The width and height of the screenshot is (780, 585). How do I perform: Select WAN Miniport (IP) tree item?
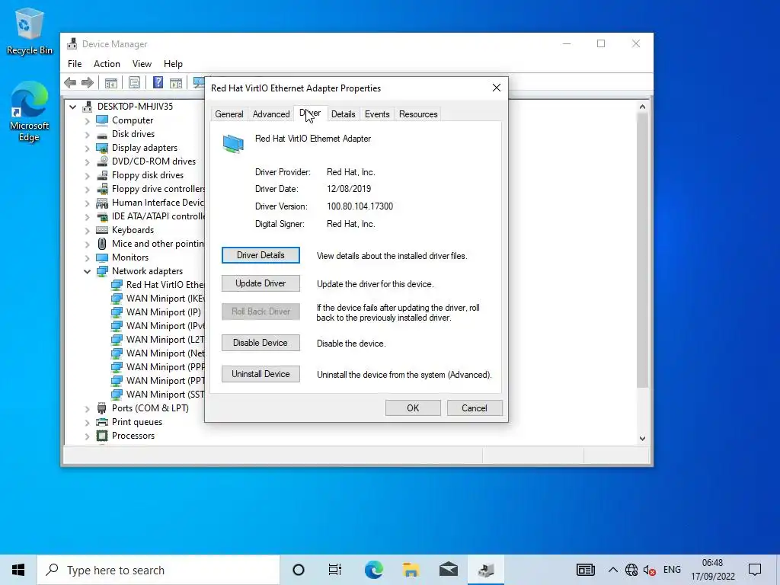click(x=157, y=312)
